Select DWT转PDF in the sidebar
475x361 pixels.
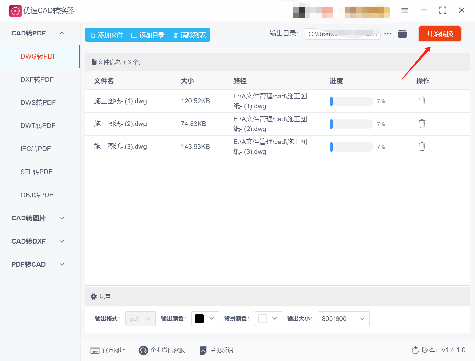point(38,126)
